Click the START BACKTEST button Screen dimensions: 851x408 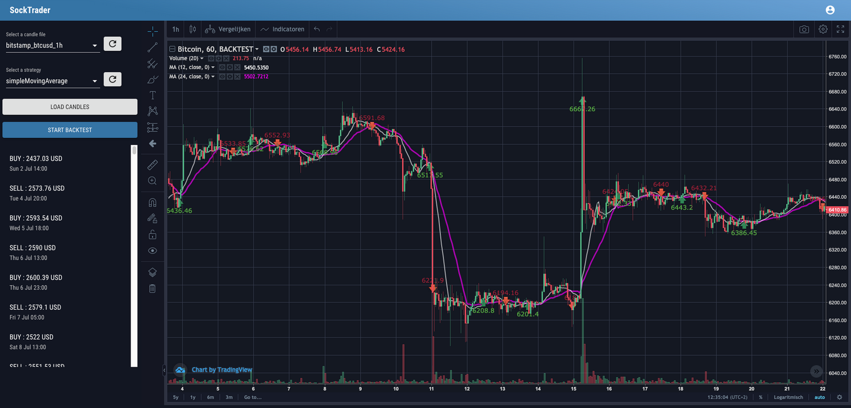(x=70, y=130)
